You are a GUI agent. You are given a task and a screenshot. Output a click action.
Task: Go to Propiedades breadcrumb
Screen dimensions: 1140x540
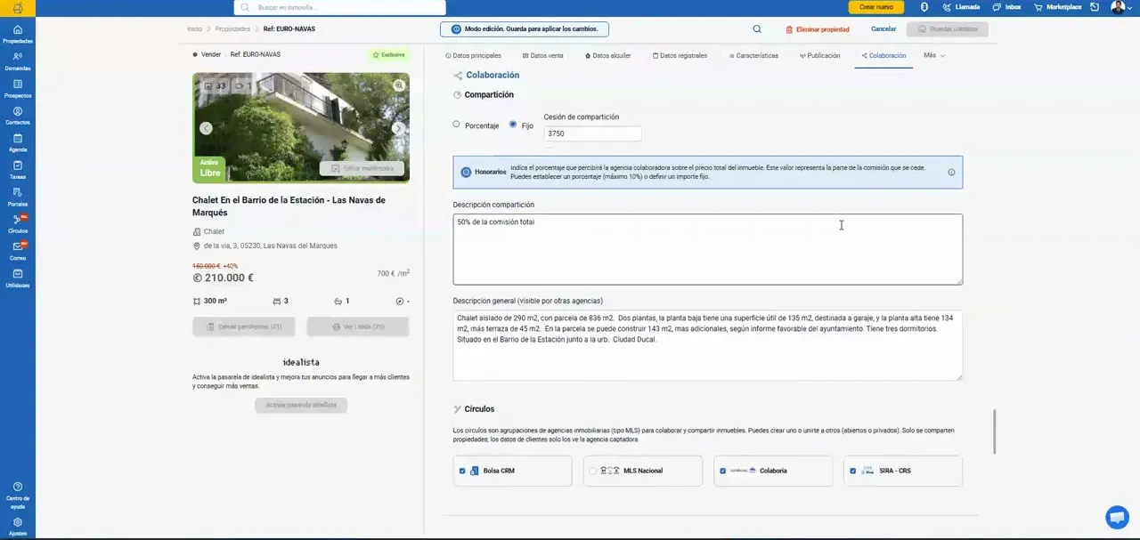tap(232, 28)
